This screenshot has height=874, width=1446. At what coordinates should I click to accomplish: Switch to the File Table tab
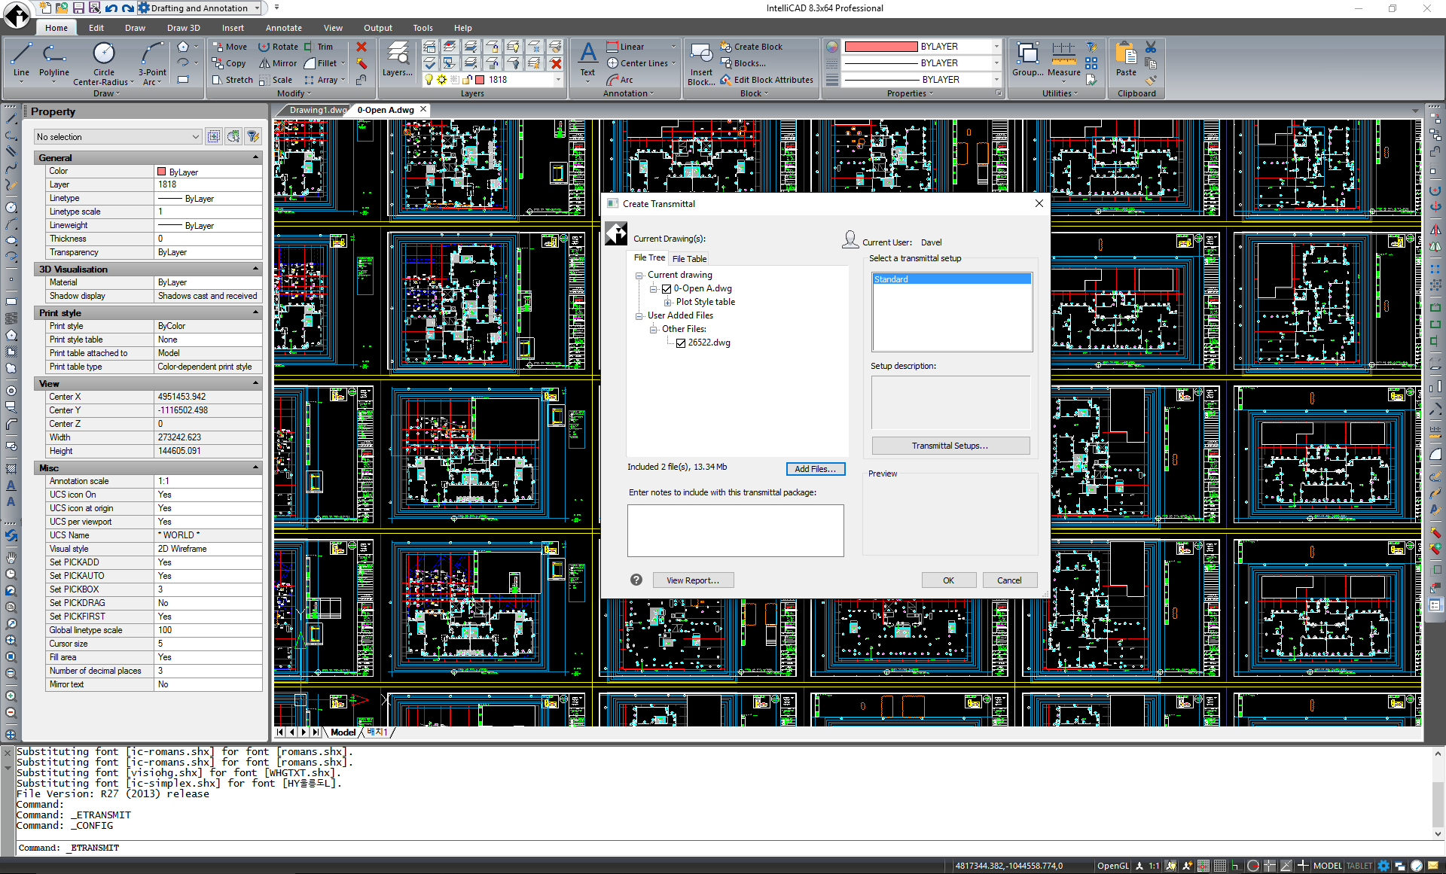tap(688, 258)
